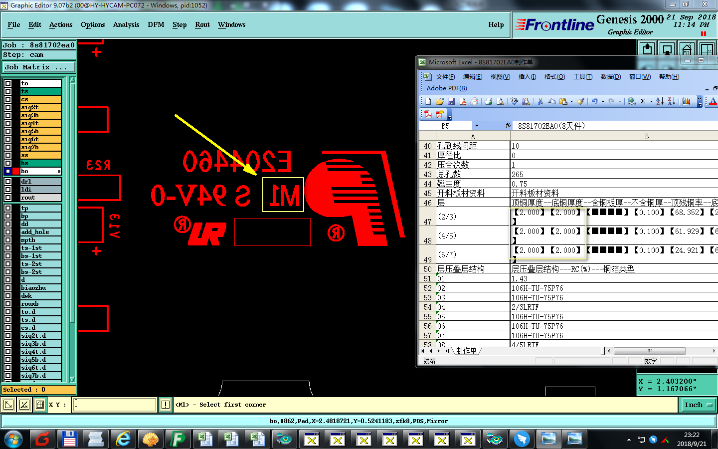The width and height of the screenshot is (718, 449).
Task: Click the first Adobe PDF convert icon
Action: point(428,114)
